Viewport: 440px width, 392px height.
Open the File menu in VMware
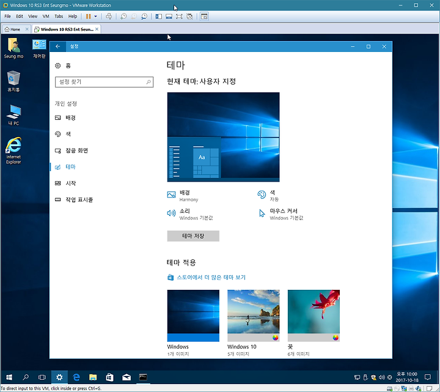pyautogui.click(x=7, y=17)
